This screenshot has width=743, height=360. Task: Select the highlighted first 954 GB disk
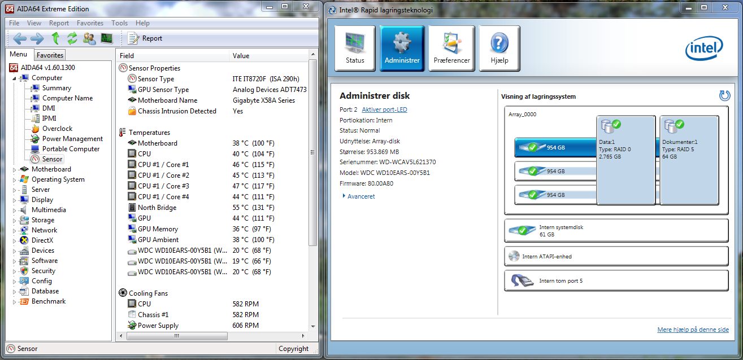556,147
